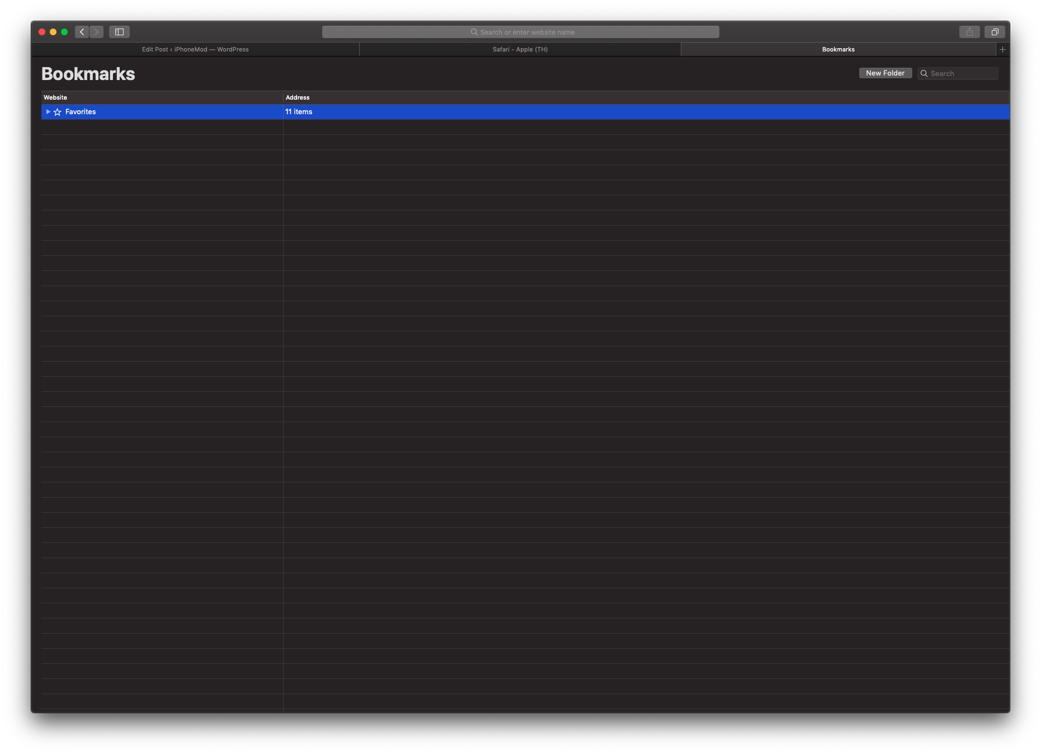This screenshot has width=1041, height=754.
Task: Click the star icon next to Favorites
Action: pos(57,112)
